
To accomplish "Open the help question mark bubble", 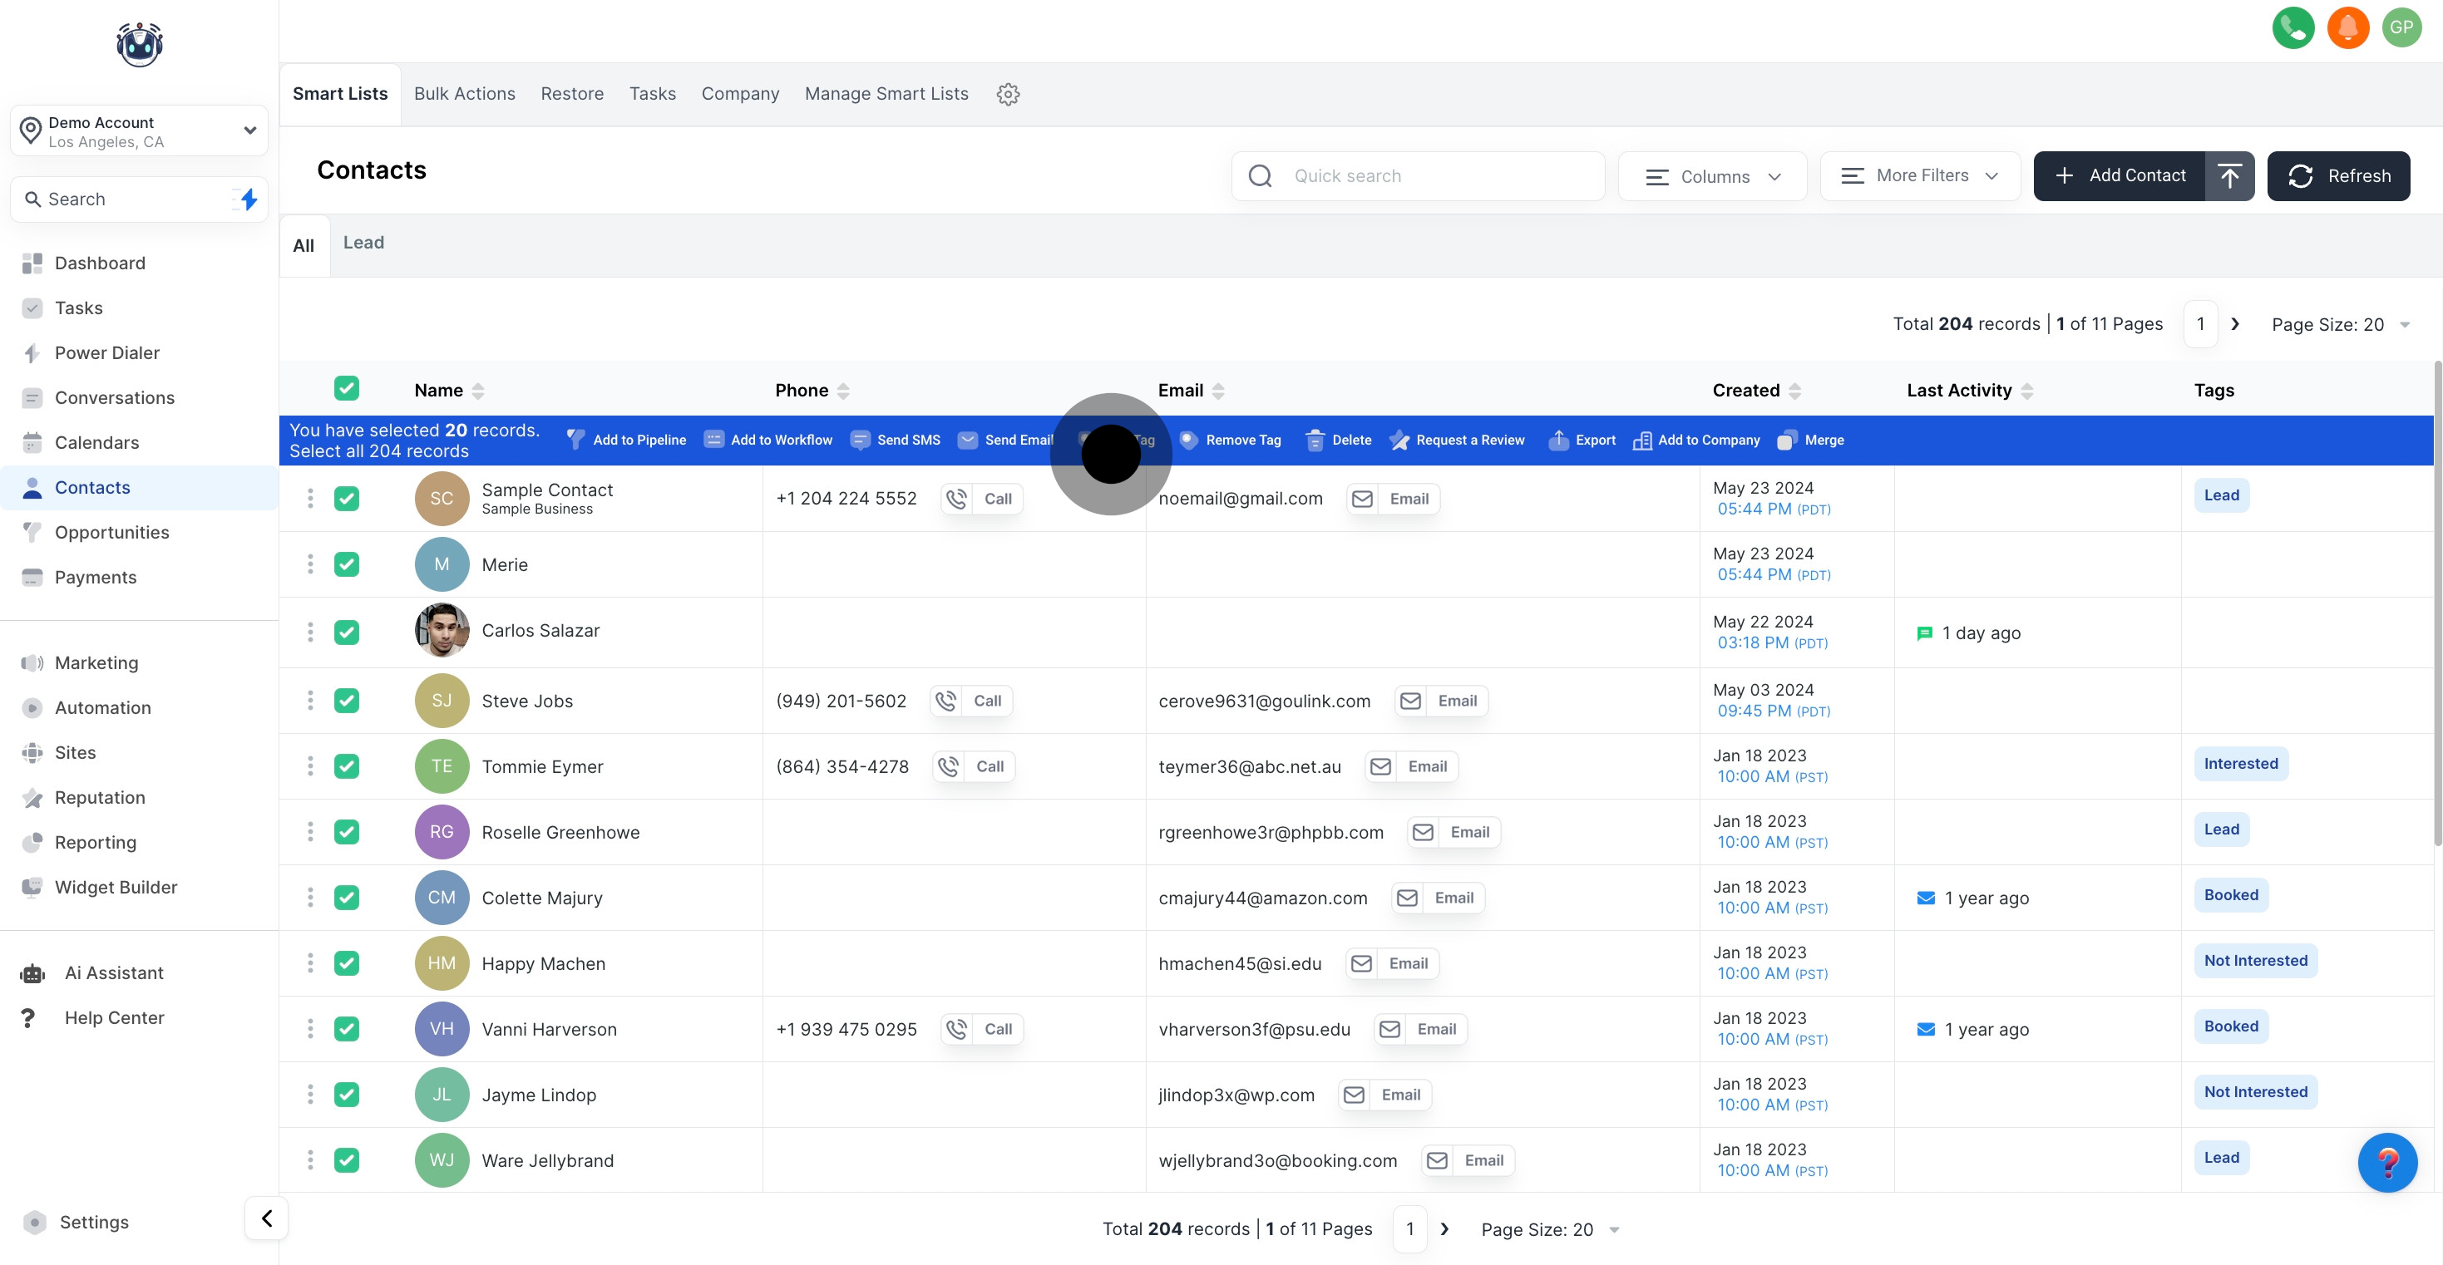I will [2386, 1162].
